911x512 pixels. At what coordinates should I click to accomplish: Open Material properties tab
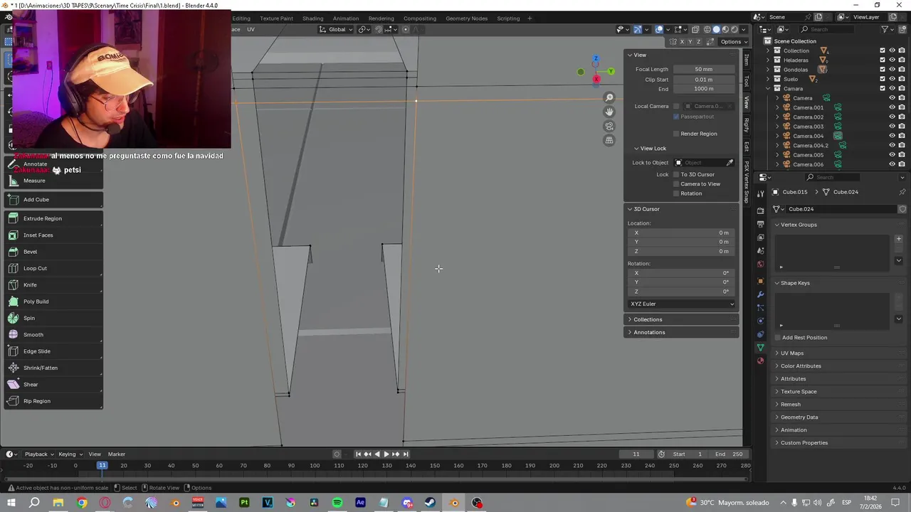point(760,361)
